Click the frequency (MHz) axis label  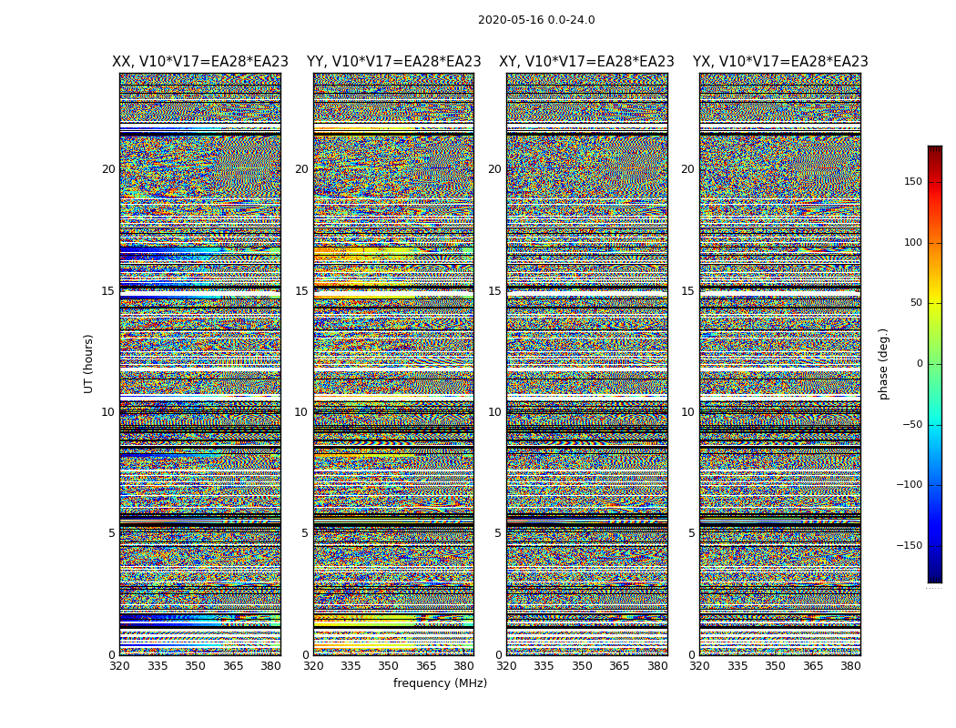[440, 682]
